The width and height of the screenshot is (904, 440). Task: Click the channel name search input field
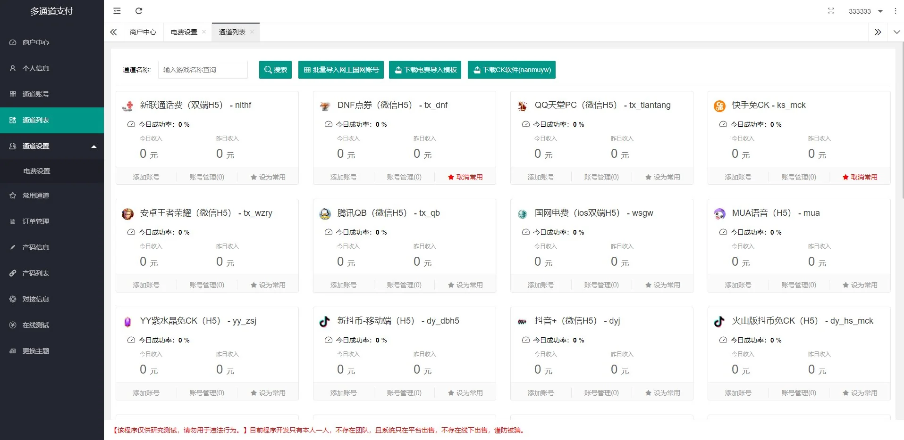(x=203, y=69)
